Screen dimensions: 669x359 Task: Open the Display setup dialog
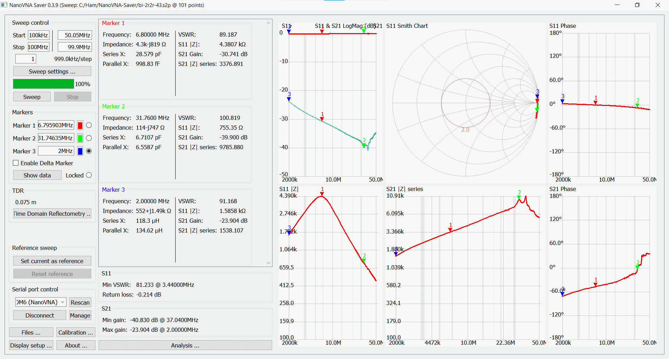31,345
